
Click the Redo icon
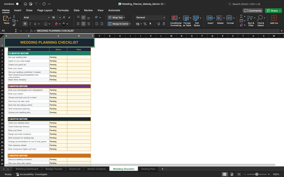pyautogui.click(x=44, y=4)
